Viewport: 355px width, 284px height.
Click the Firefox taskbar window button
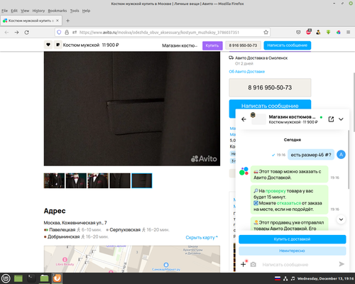coord(57,278)
